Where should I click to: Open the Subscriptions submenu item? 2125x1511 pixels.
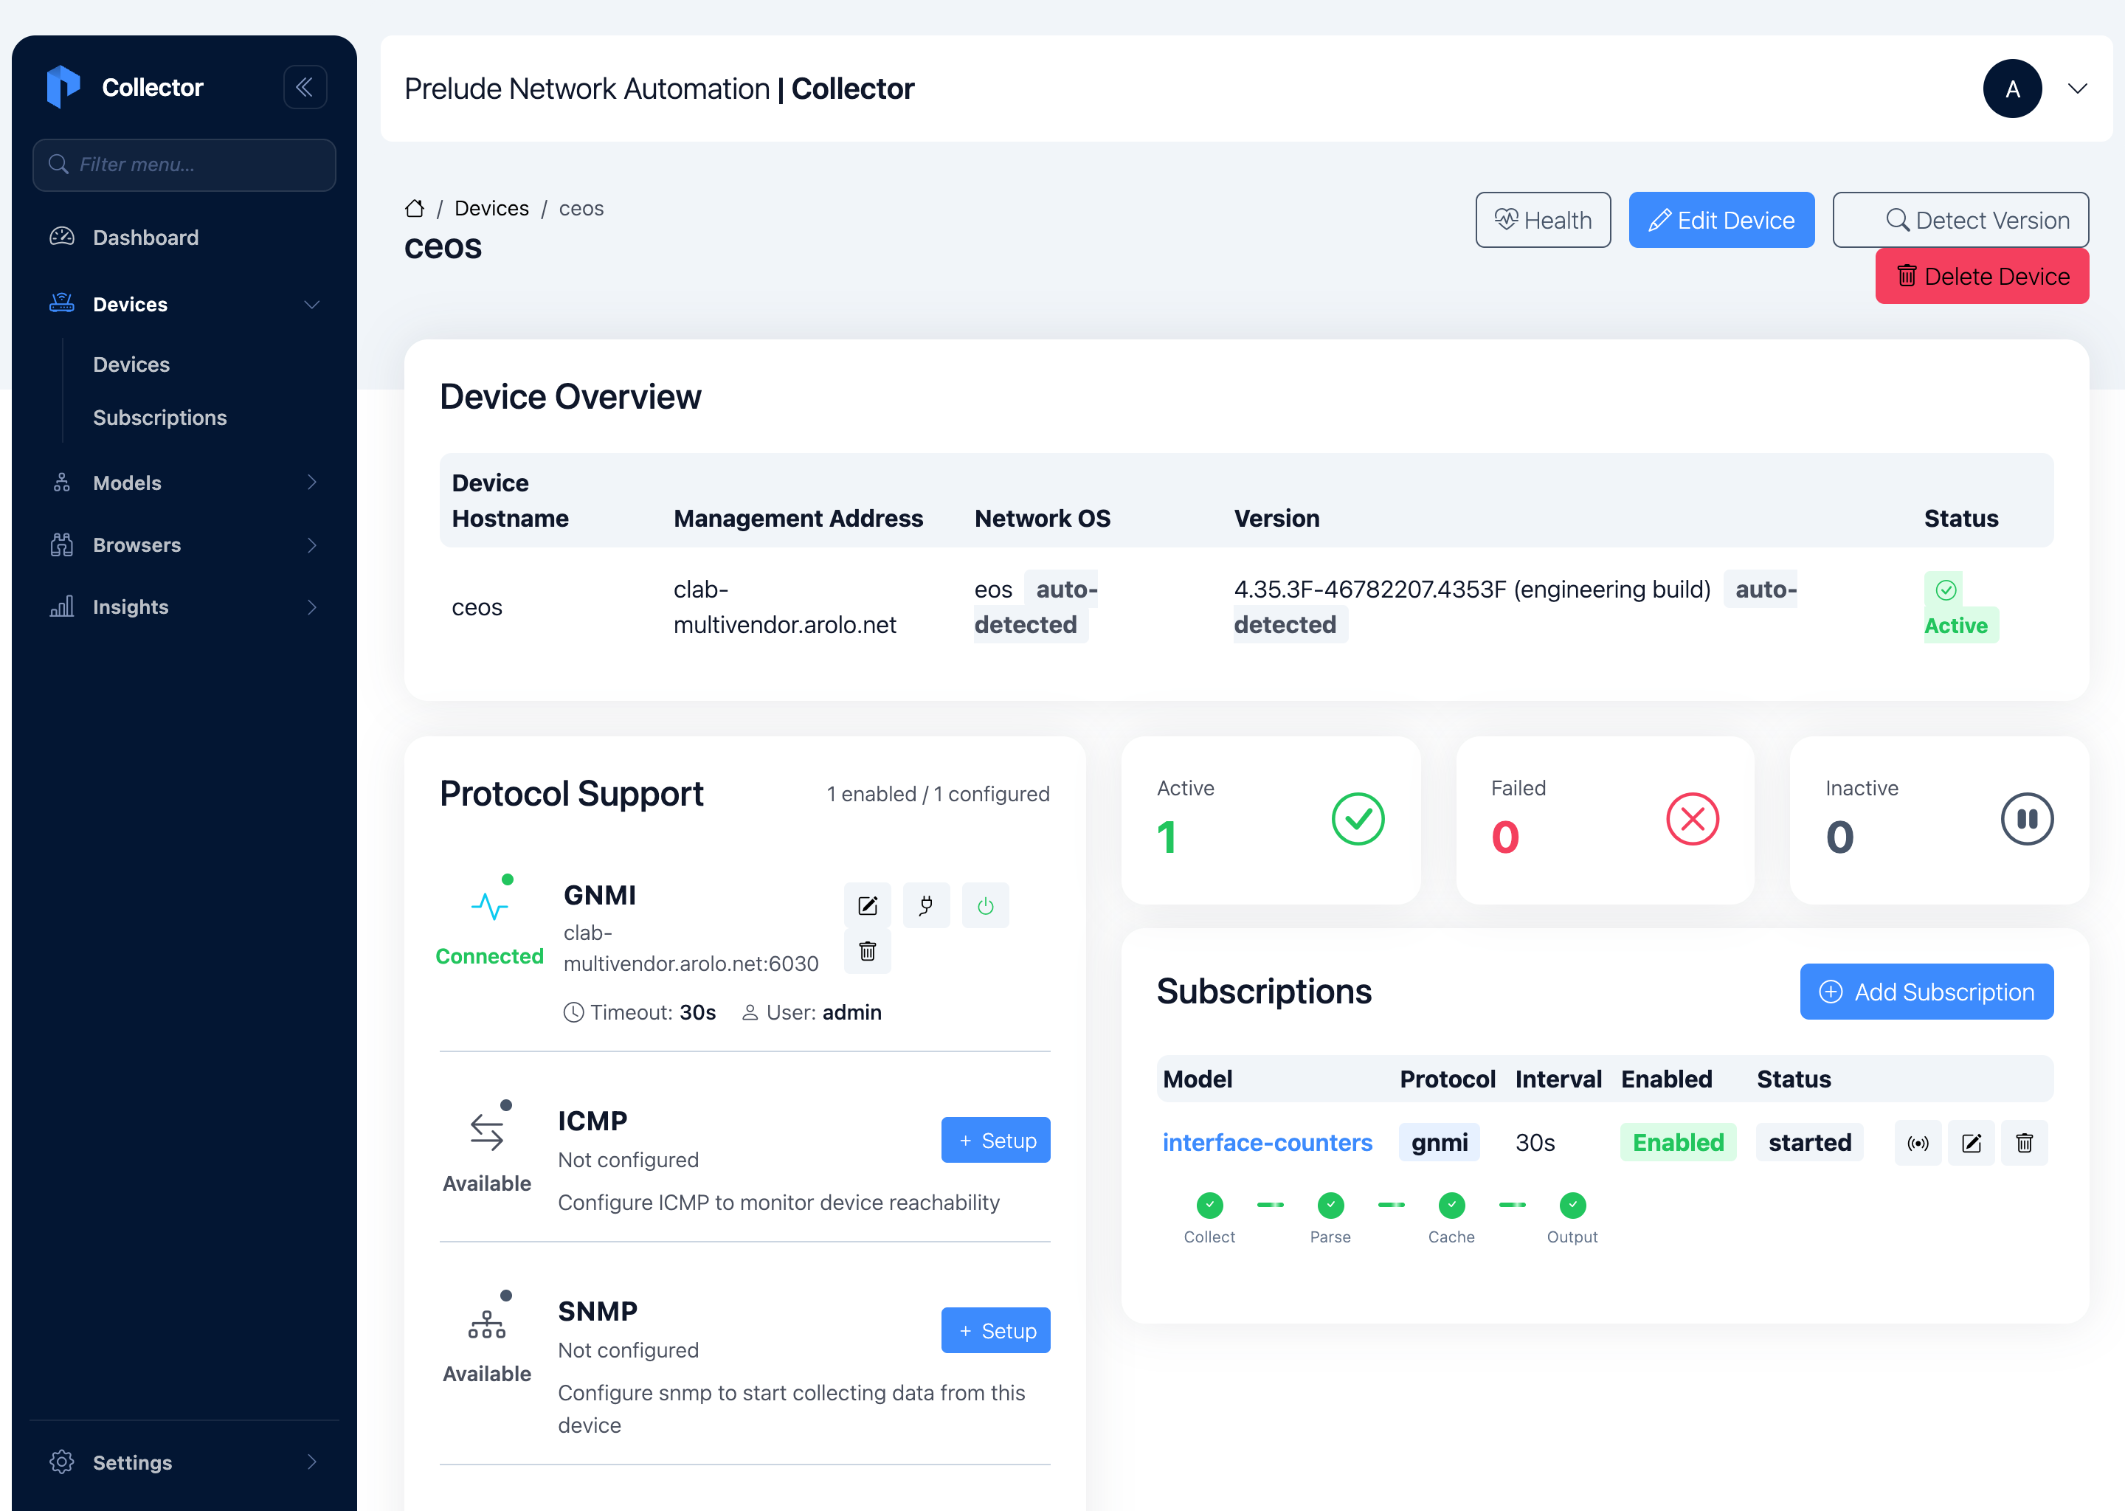coord(160,418)
